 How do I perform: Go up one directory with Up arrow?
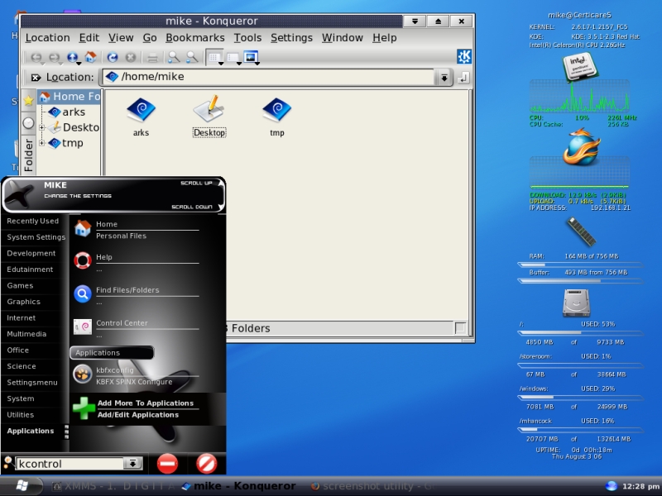click(73, 57)
